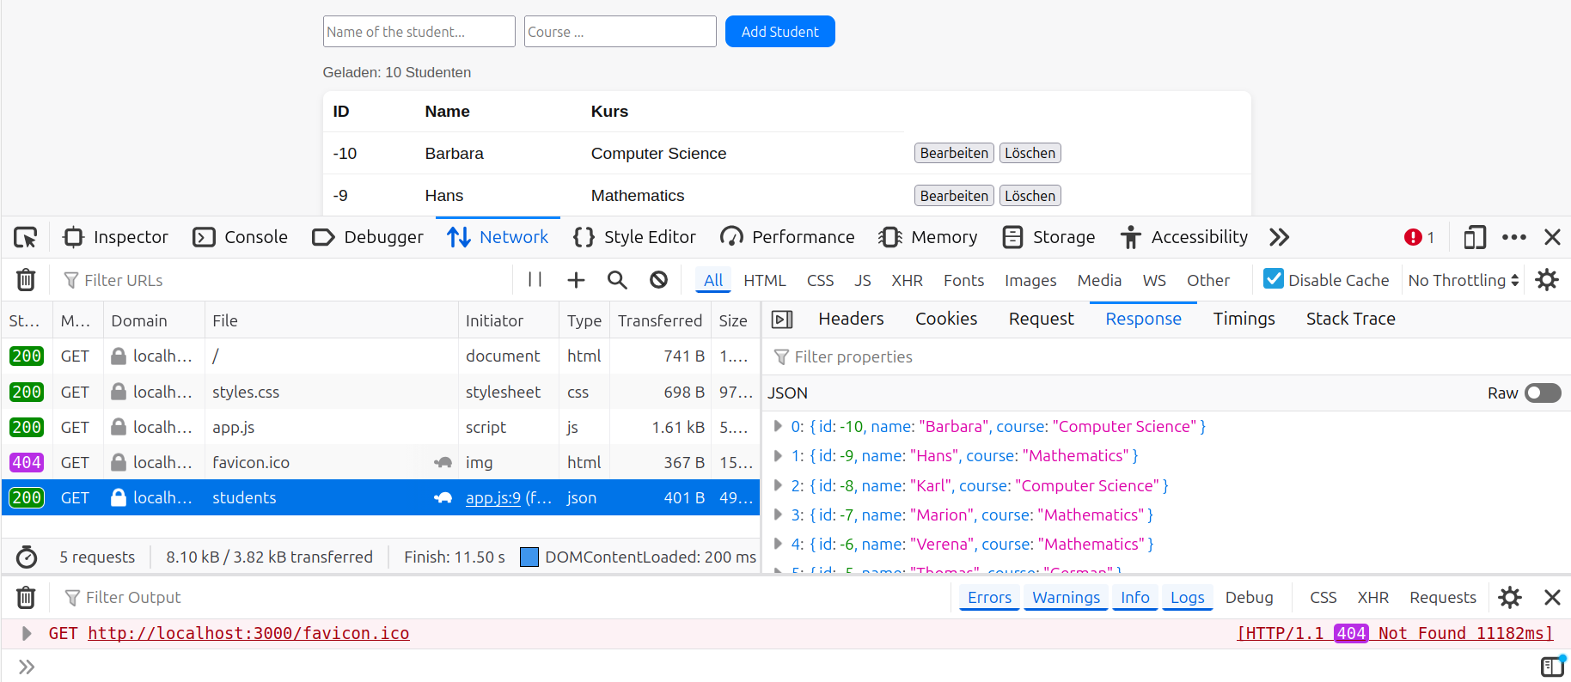Open the Headers tab
Viewport: 1571px width, 682px height.
tap(851, 319)
